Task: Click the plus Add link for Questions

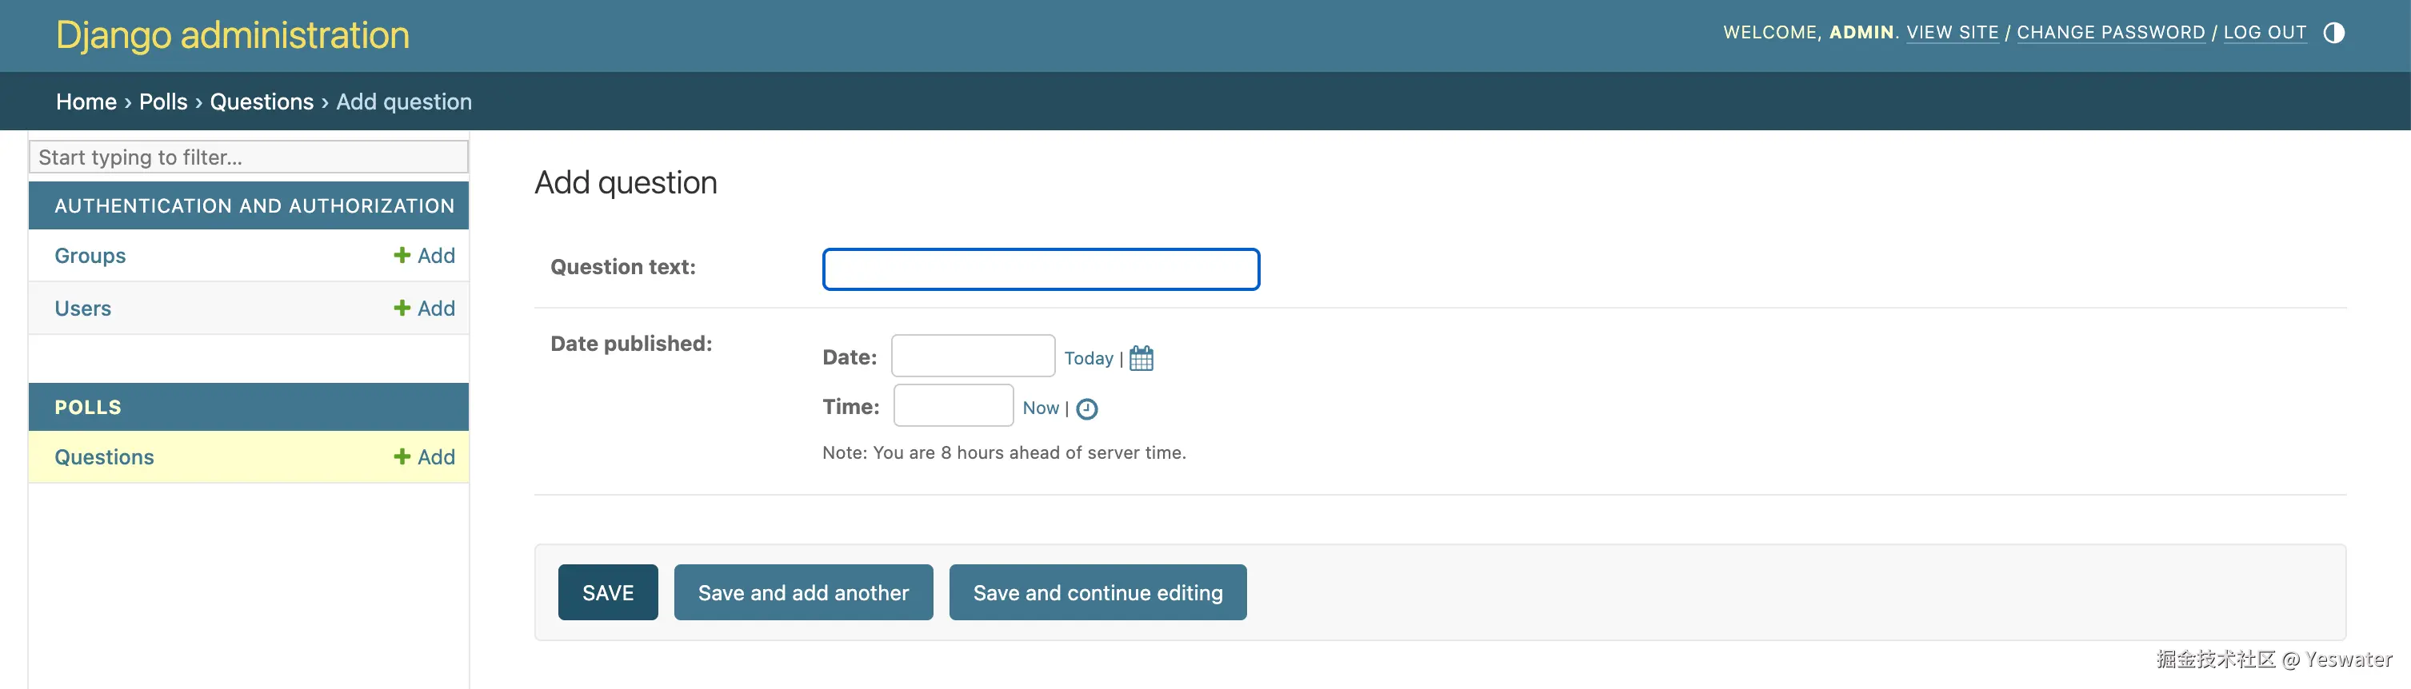Action: 424,457
